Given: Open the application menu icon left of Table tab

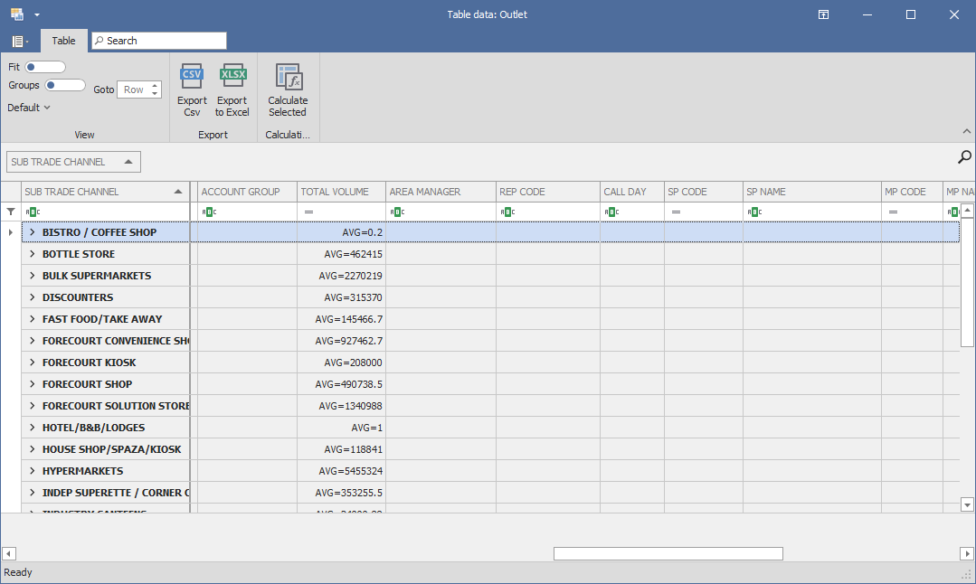Looking at the screenshot, I should point(19,42).
